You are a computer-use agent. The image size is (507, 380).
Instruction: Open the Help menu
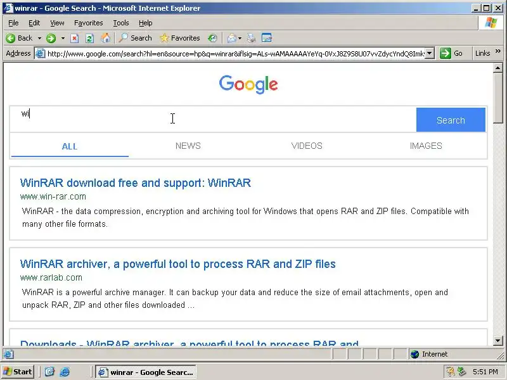pyautogui.click(x=146, y=23)
